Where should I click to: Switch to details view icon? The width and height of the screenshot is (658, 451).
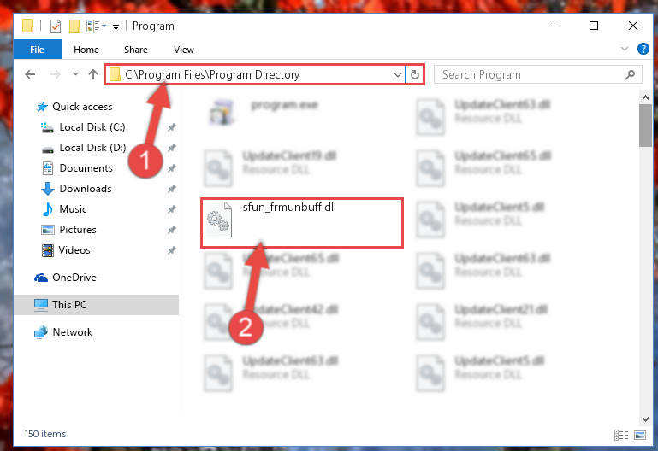point(621,435)
